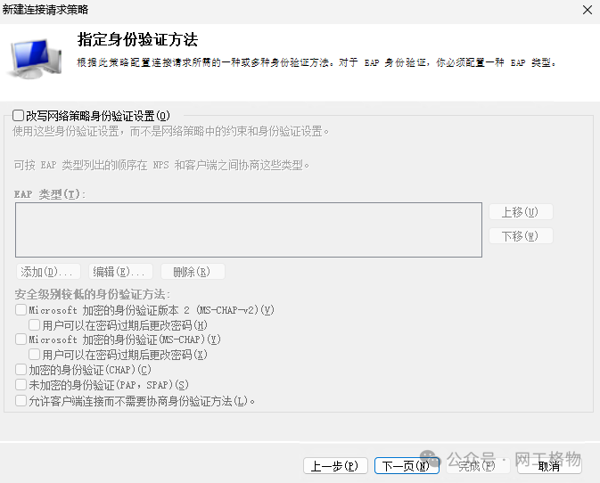600x483 pixels.
Task: Enable 加密的身份验证(CHAP) checkbox
Action: pyautogui.click(x=21, y=370)
